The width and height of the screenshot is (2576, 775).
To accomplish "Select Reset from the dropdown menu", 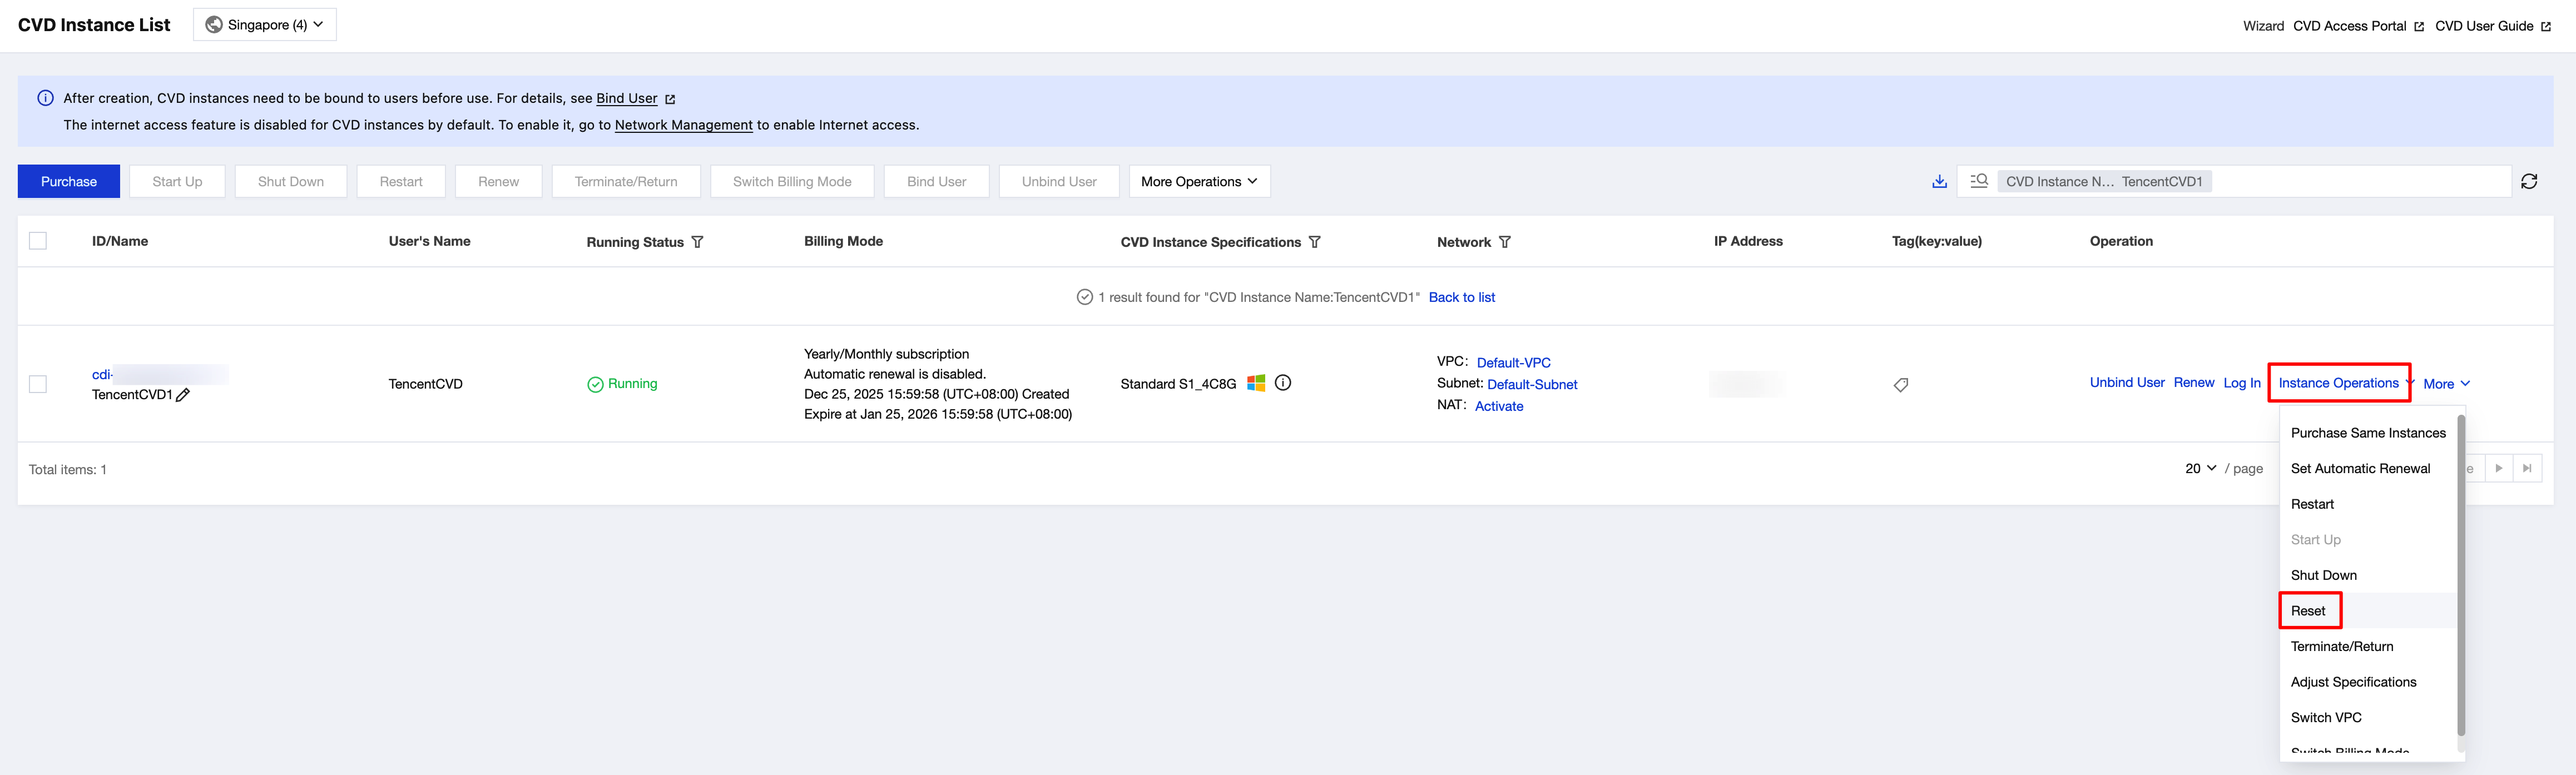I will pos(2308,611).
